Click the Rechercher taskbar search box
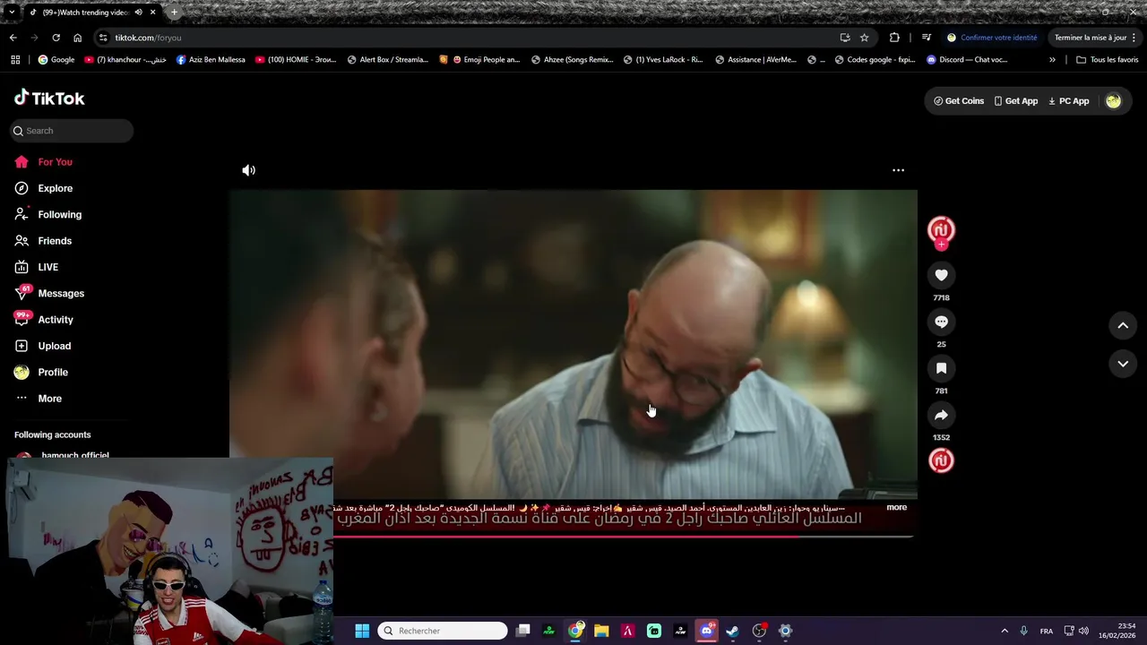1147x645 pixels. click(x=443, y=631)
